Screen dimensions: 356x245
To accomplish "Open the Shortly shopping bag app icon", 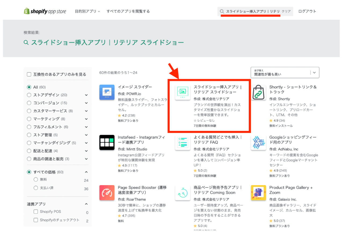I will click(258, 92).
